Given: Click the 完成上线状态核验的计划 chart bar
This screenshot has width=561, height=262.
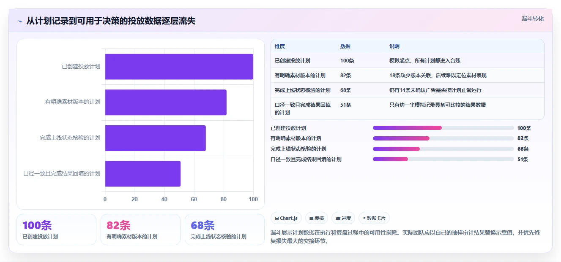Looking at the screenshot, I should point(155,138).
